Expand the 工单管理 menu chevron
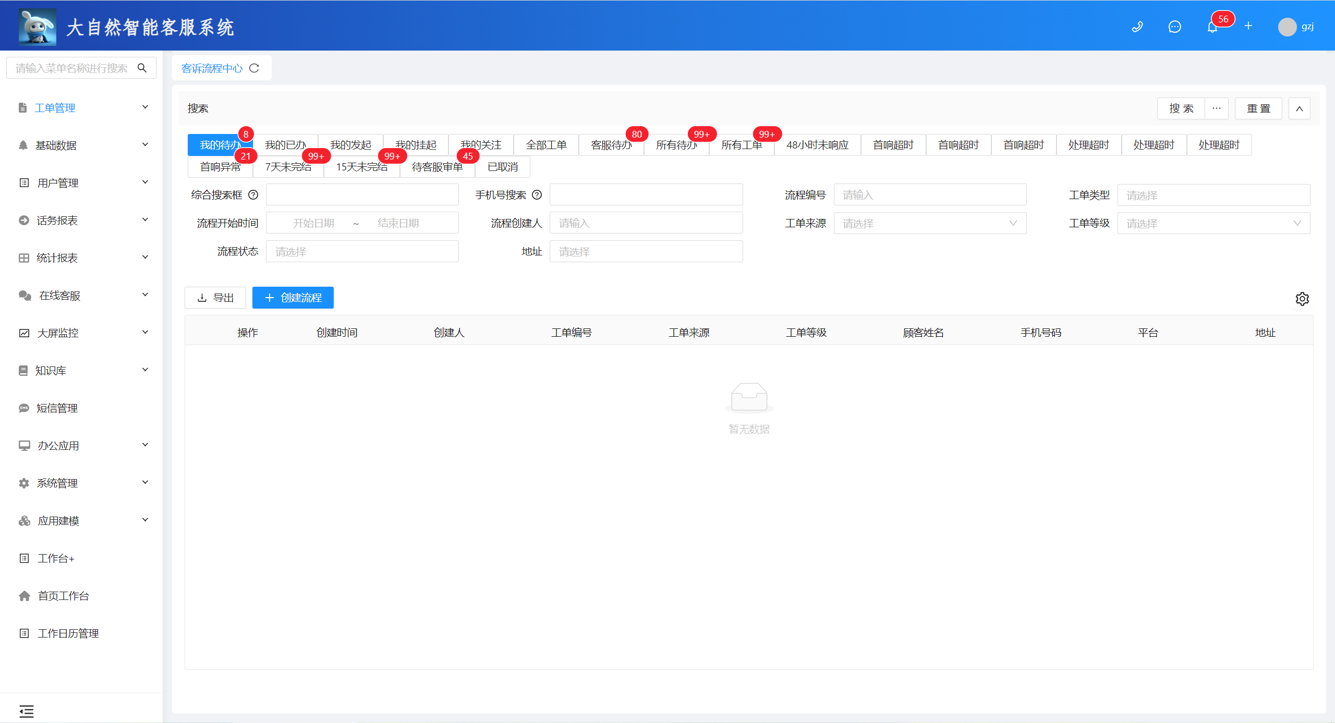 [x=145, y=107]
